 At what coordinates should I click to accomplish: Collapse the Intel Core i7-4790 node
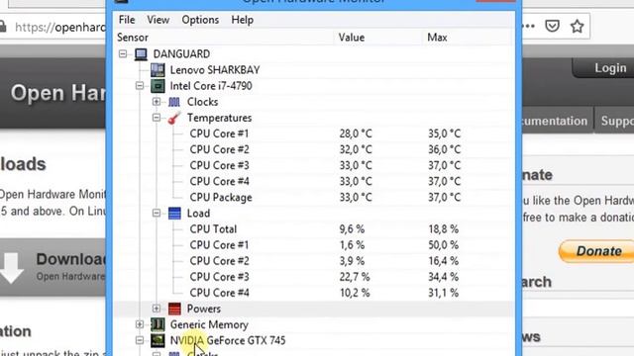(x=140, y=86)
